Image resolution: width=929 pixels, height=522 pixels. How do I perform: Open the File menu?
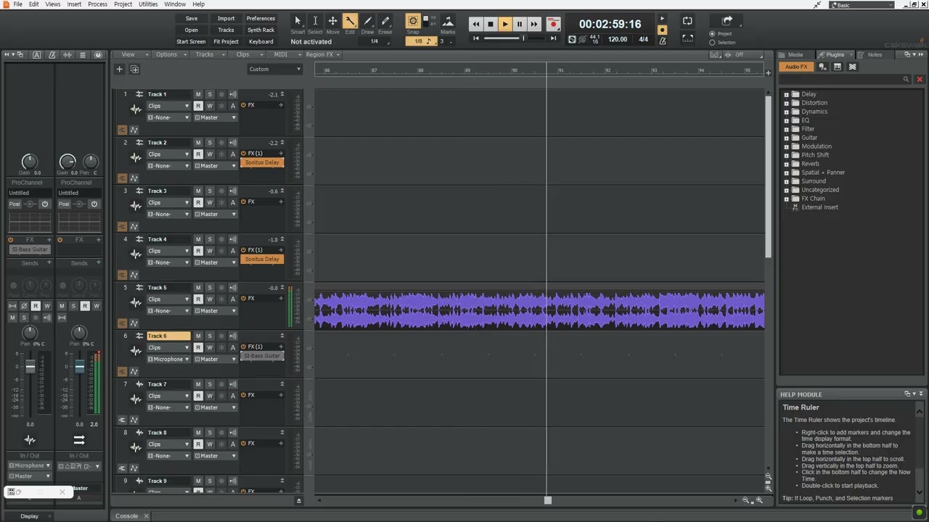(x=17, y=4)
